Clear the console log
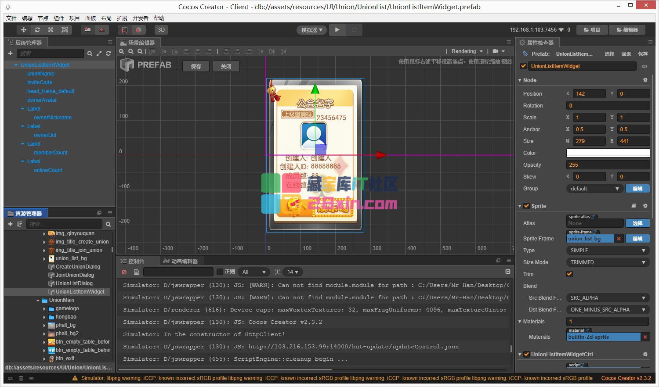Screen dimensions: 659x387 tap(124, 272)
